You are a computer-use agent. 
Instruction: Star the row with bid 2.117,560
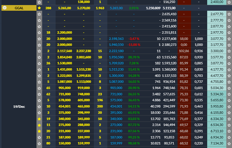click(x=39, y=51)
